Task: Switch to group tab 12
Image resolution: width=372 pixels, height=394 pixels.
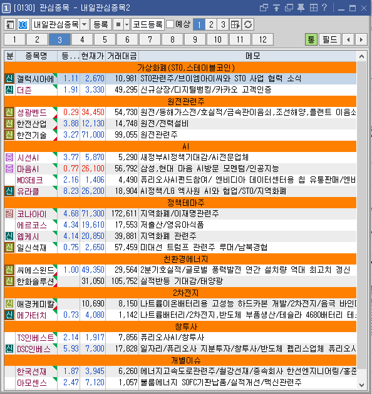Action: [263, 39]
